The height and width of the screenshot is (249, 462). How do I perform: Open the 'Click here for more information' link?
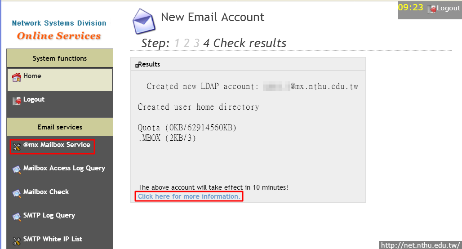pyautogui.click(x=189, y=196)
